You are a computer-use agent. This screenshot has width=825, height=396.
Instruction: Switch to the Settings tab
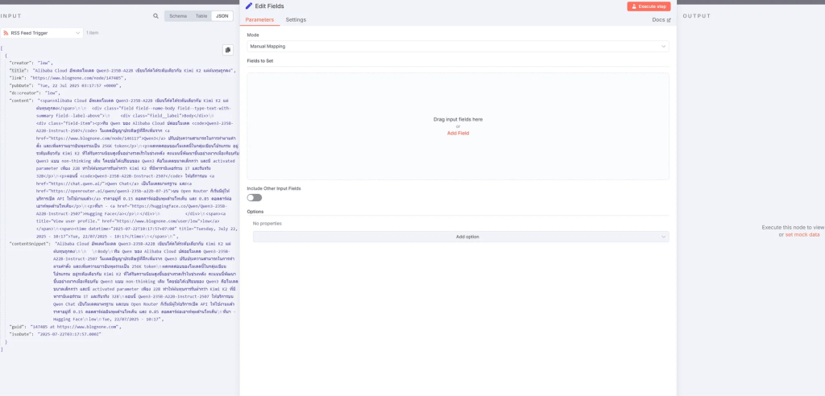click(x=296, y=19)
